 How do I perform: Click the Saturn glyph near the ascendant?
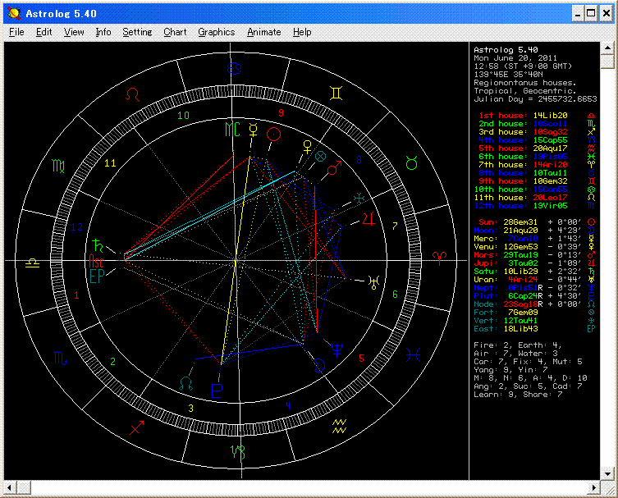[98, 244]
